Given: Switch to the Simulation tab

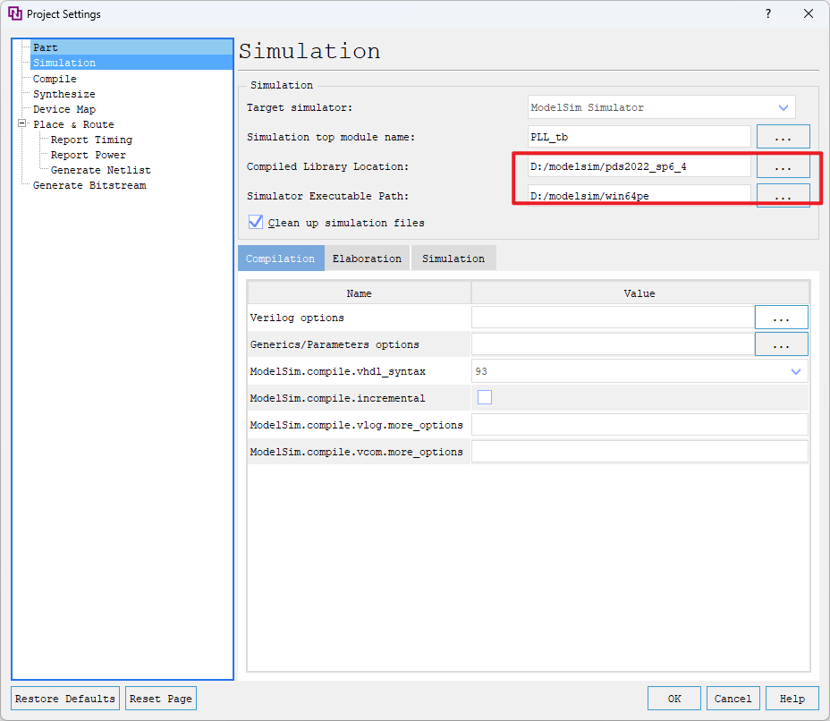Looking at the screenshot, I should click(x=453, y=258).
